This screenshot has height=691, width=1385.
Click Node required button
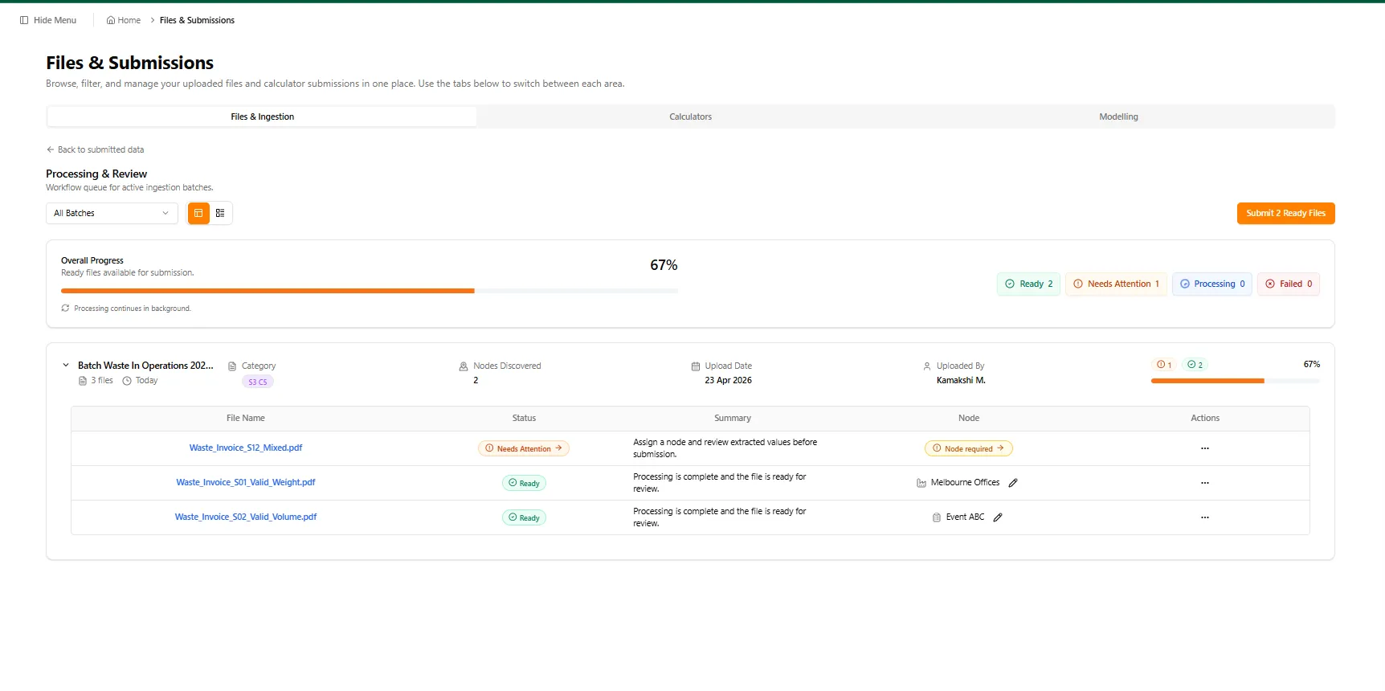point(968,448)
